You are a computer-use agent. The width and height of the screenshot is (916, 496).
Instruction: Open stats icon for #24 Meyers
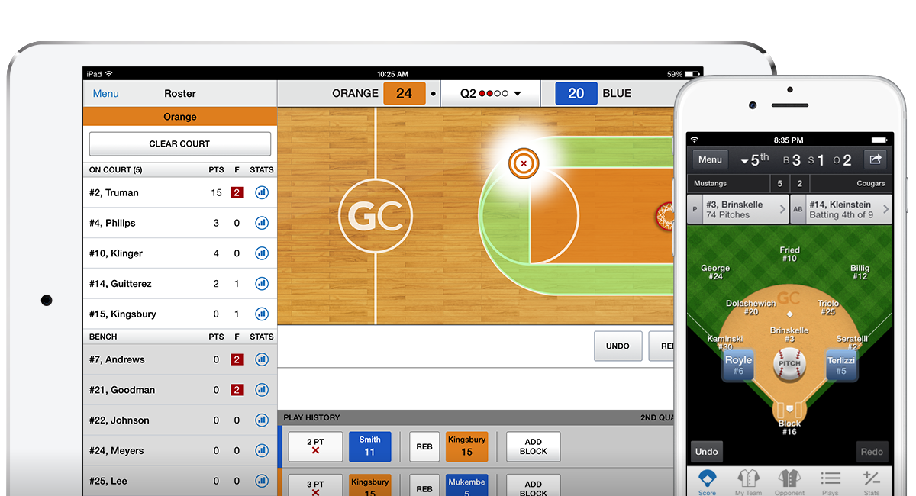[261, 450]
